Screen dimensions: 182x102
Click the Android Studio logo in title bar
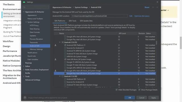click(x=24, y=2)
